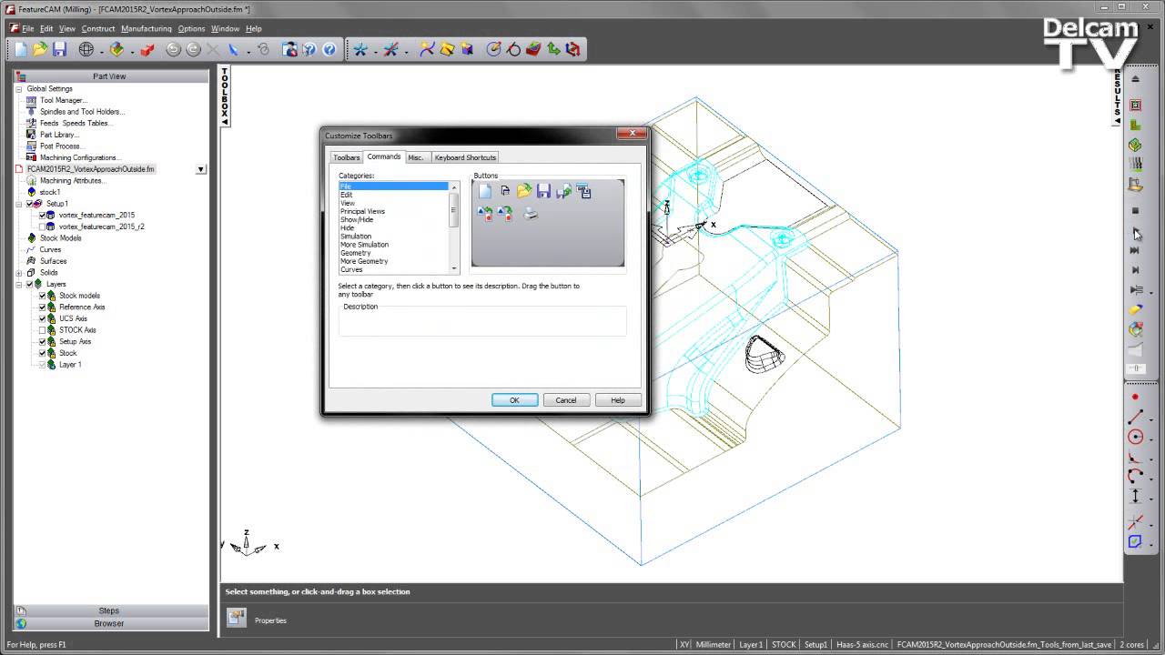Image resolution: width=1165 pixels, height=655 pixels.
Task: Open Part Library from tree
Action: point(59,135)
